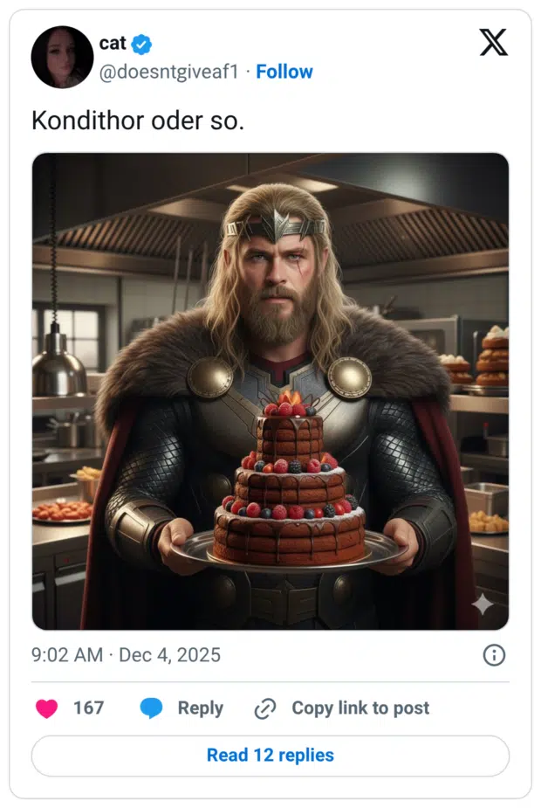Click the display name "cat"
The width and height of the screenshot is (541, 808).
(113, 44)
